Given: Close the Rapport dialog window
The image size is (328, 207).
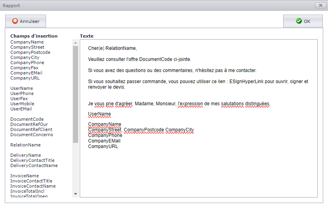Looking at the screenshot, I should [320, 6].
